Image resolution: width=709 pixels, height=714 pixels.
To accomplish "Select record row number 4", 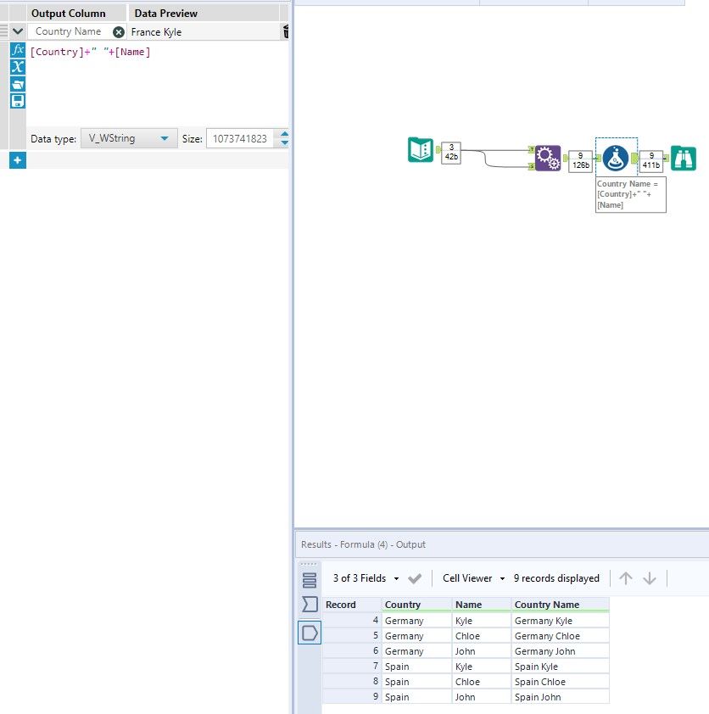I will pos(352,621).
